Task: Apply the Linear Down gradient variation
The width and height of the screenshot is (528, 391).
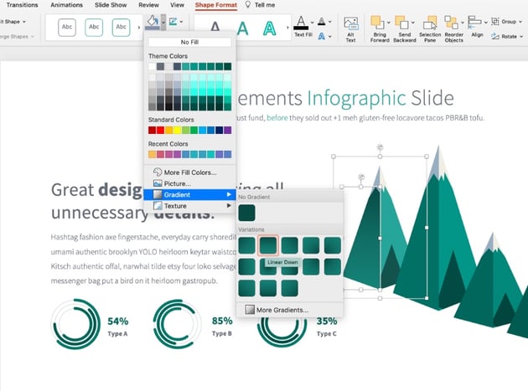Action: point(269,244)
